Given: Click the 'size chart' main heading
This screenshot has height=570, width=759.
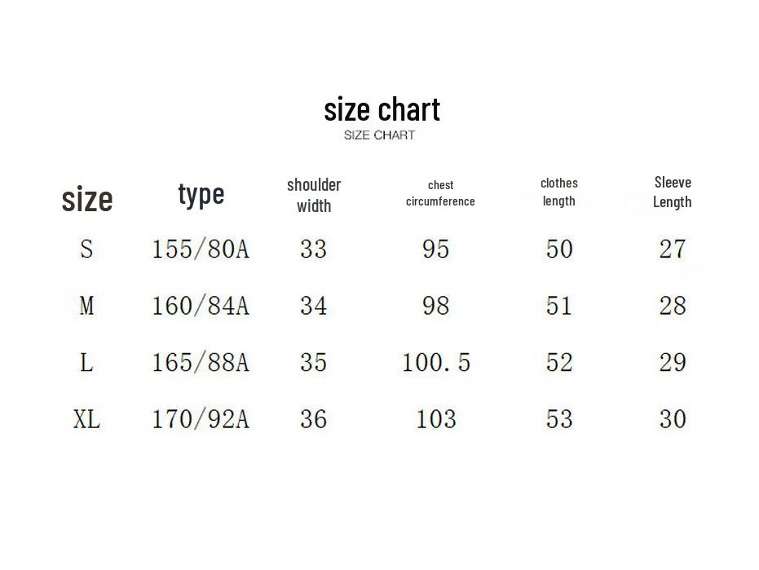Looking at the screenshot, I should [x=382, y=109].
